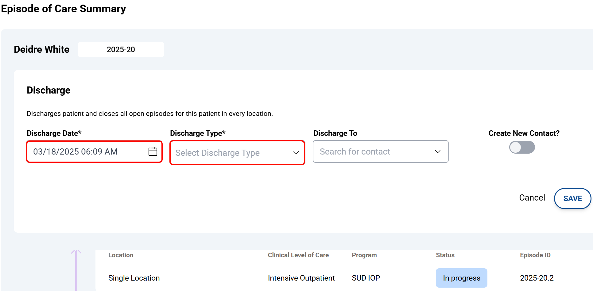Sort by the Location column header
The image size is (593, 291).
(x=121, y=255)
